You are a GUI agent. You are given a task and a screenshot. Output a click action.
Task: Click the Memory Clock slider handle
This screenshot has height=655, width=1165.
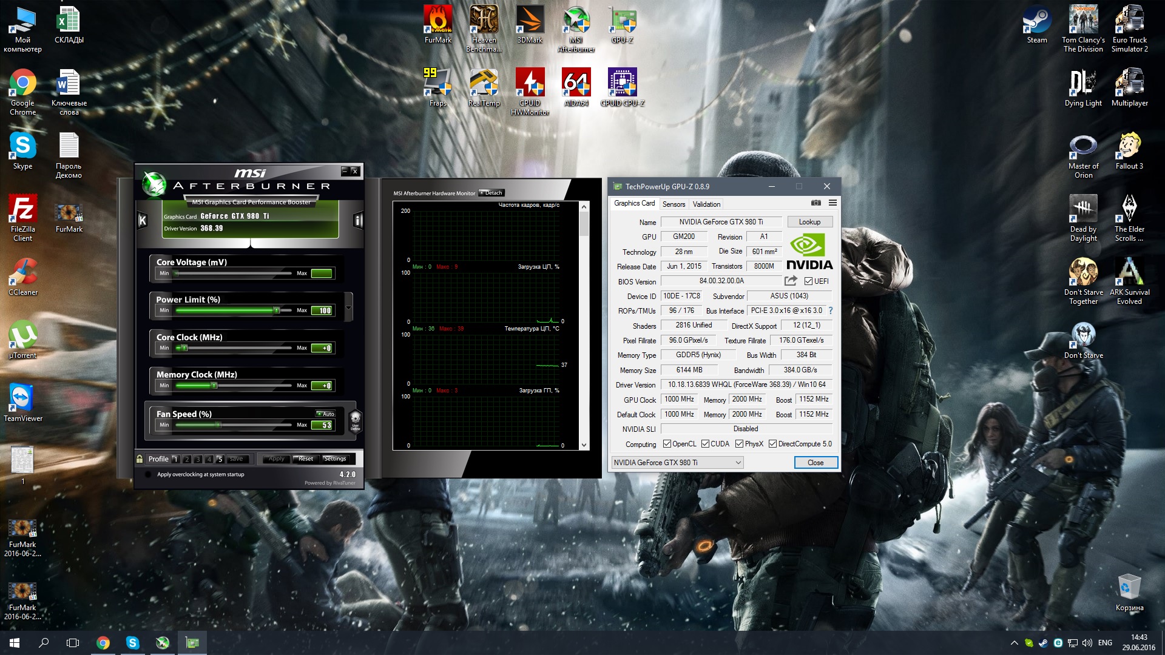coord(213,386)
